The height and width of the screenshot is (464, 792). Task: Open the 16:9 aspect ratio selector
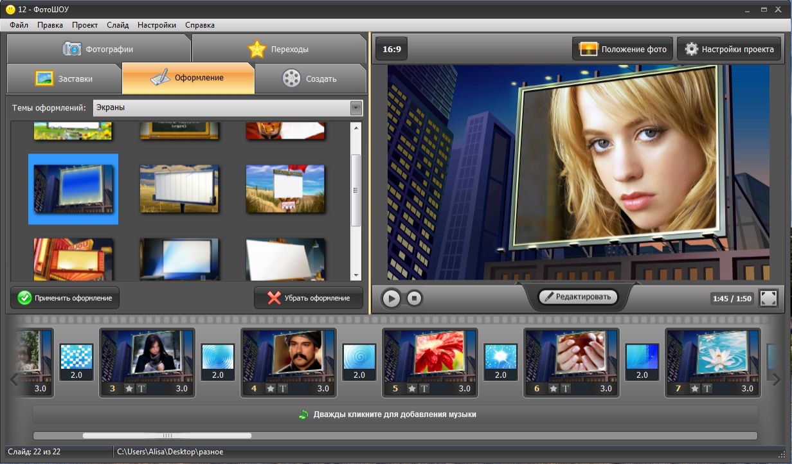pyautogui.click(x=391, y=49)
